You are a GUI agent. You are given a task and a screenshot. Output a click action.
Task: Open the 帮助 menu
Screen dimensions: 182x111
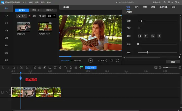49,2
